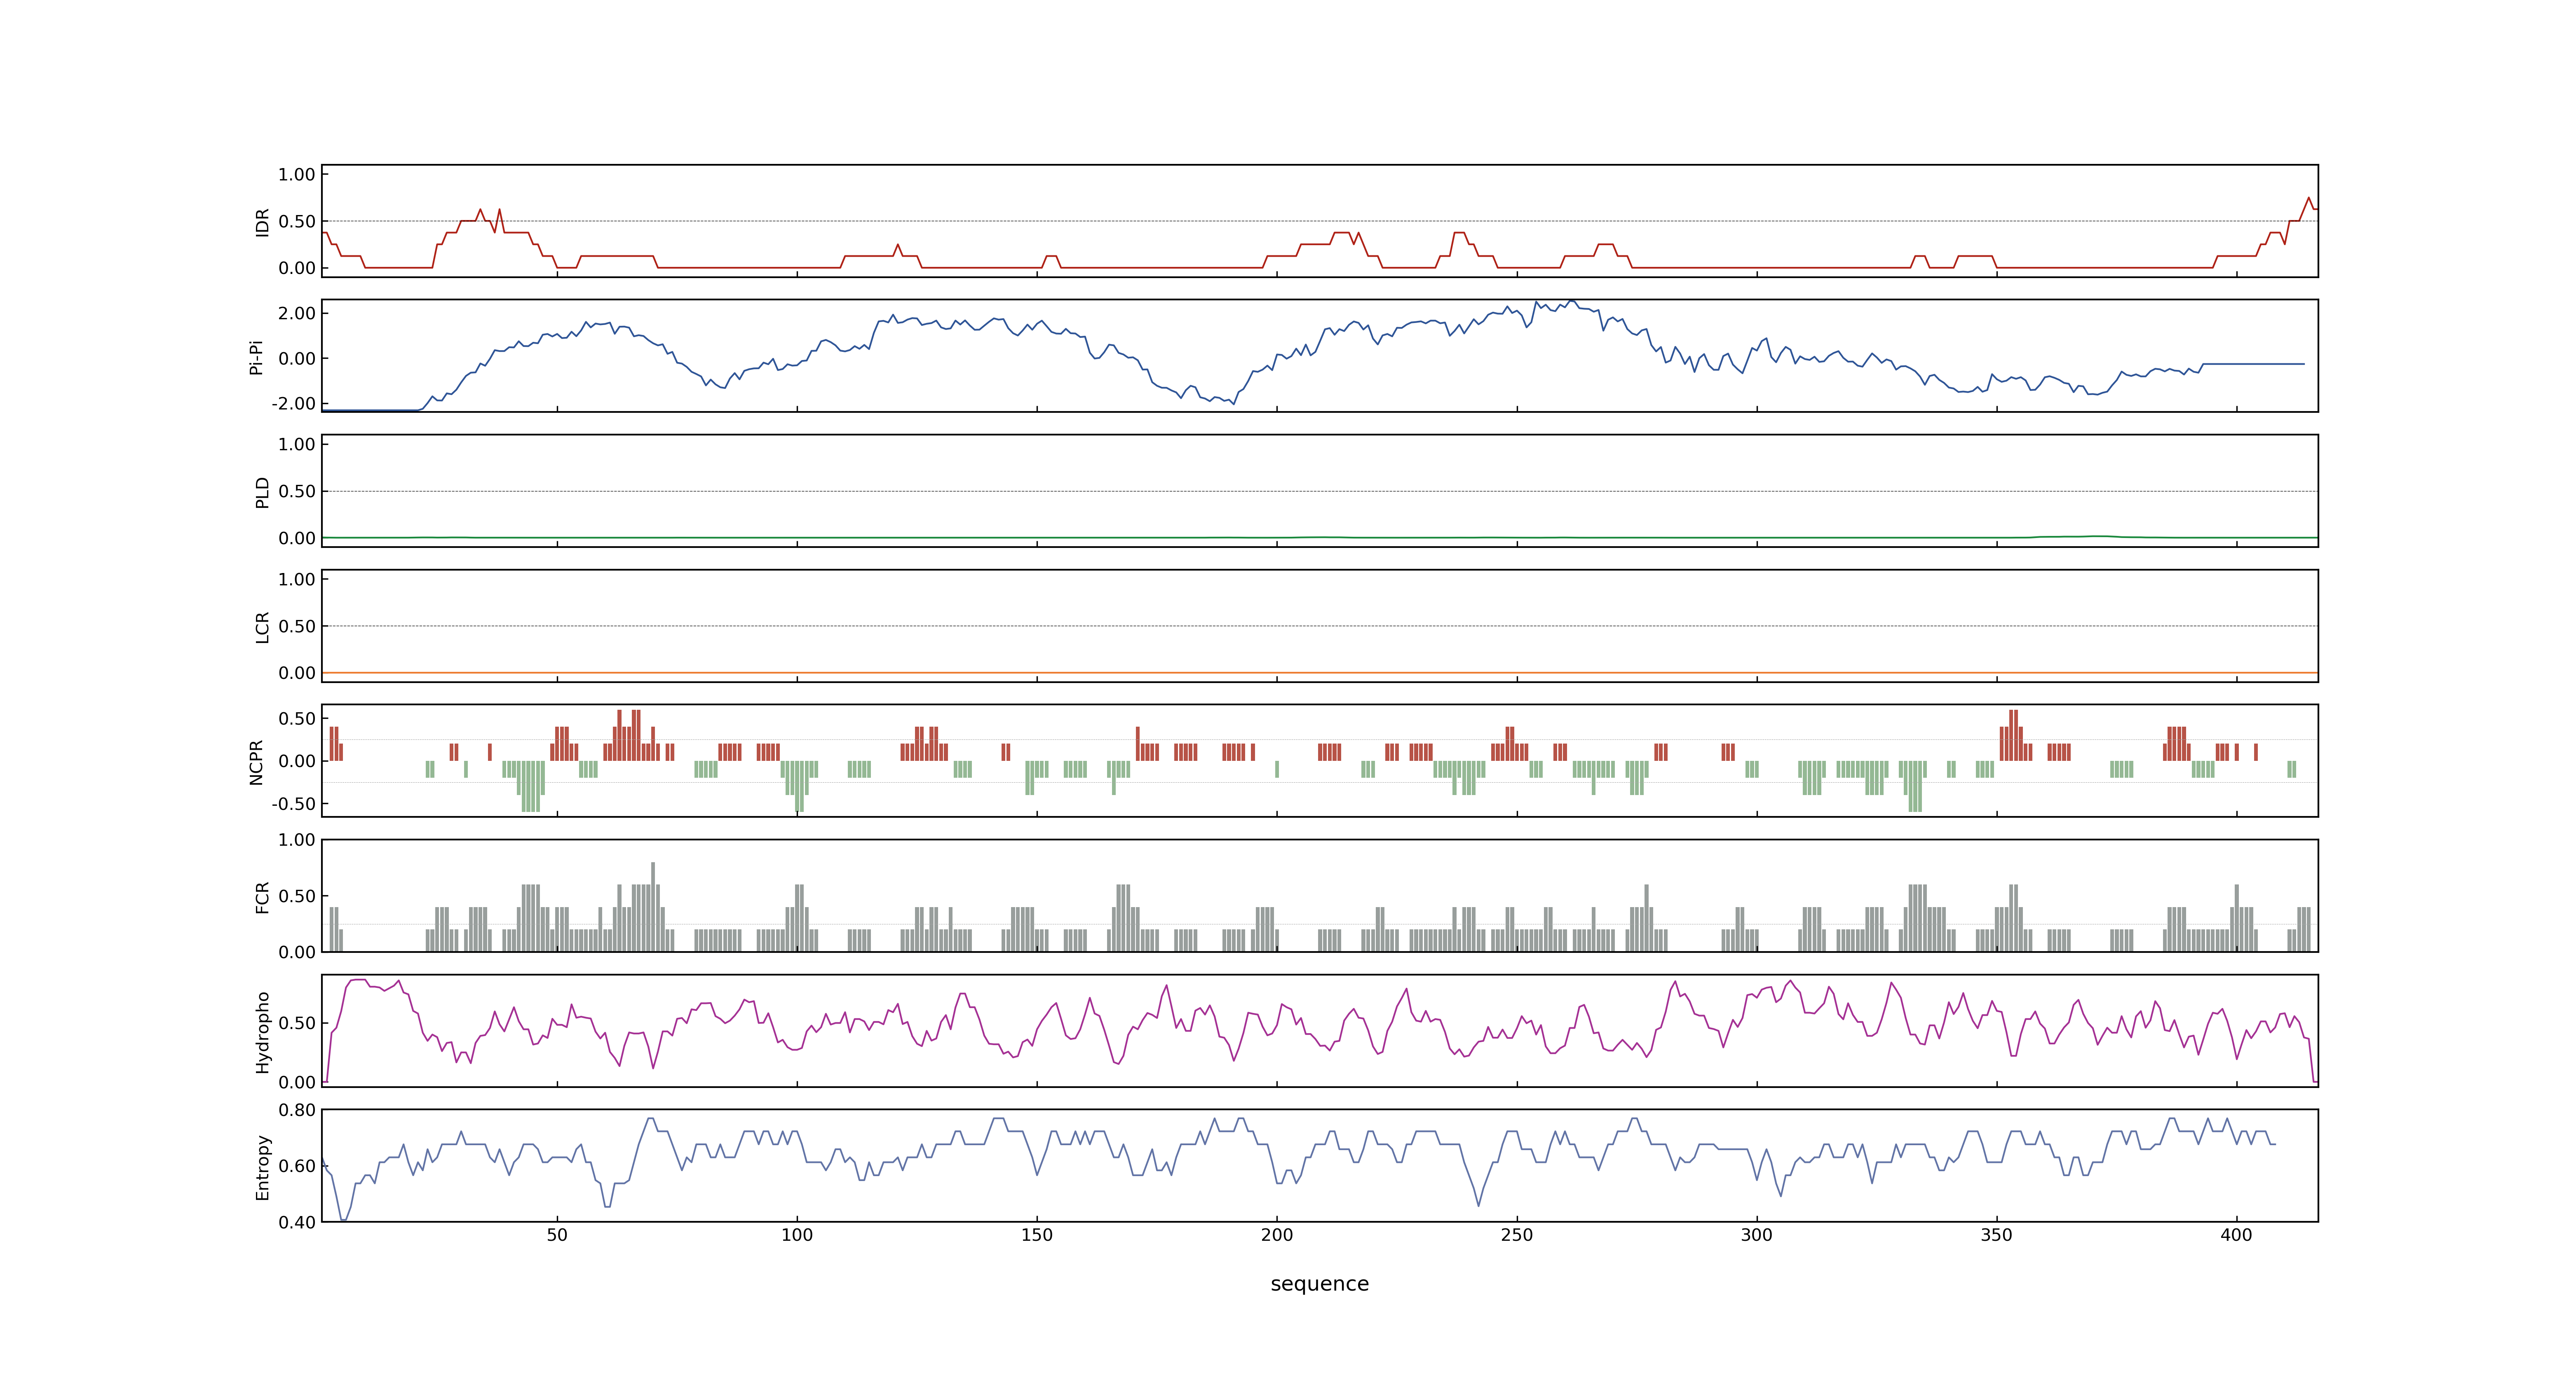Click the x-axis tick label 150

(1037, 1235)
